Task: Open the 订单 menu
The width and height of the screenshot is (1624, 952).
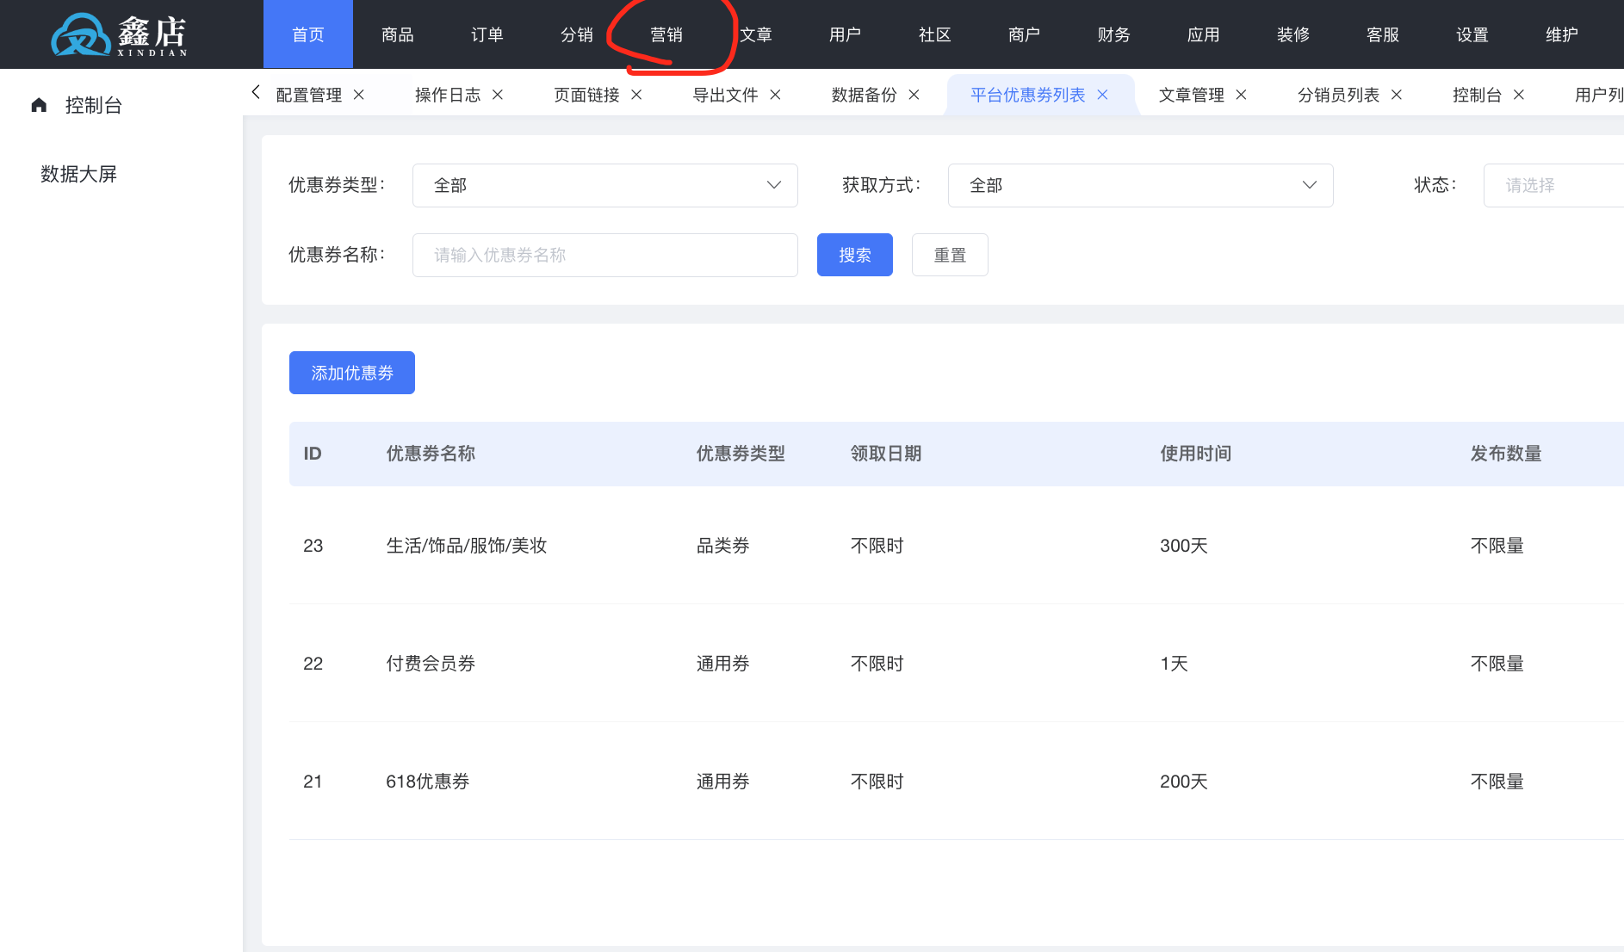Action: point(487,34)
